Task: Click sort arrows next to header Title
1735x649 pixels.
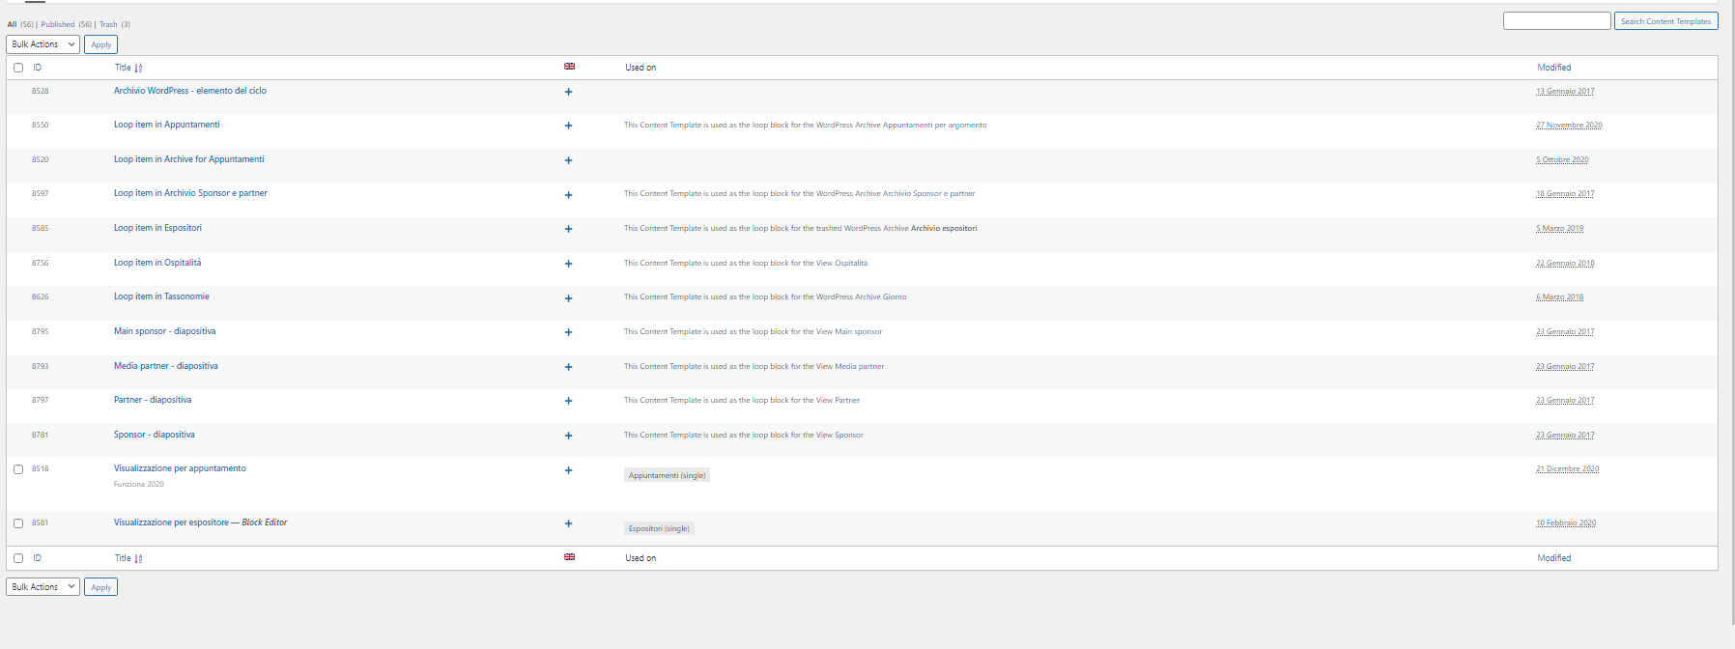Action: coord(138,68)
